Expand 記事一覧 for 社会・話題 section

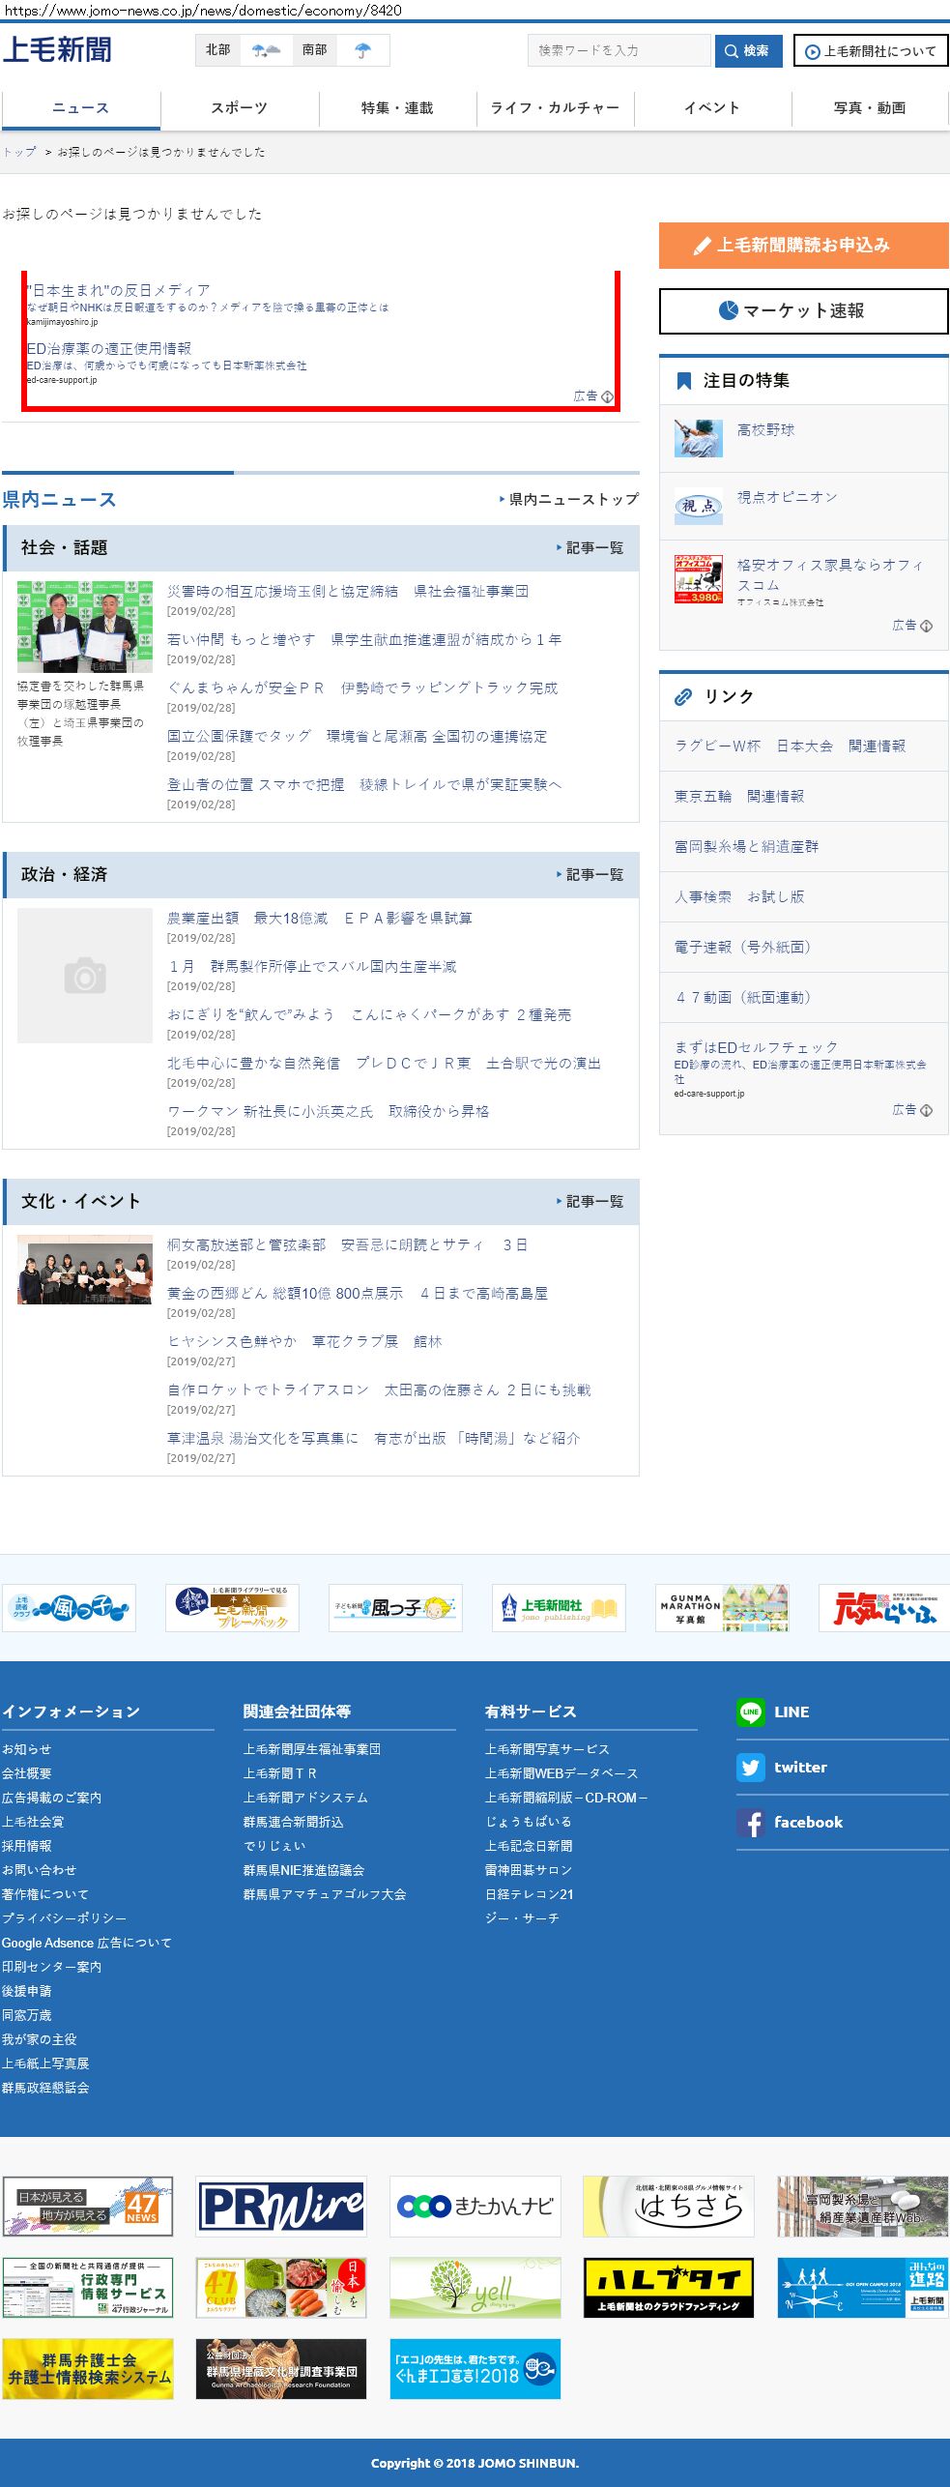point(590,547)
